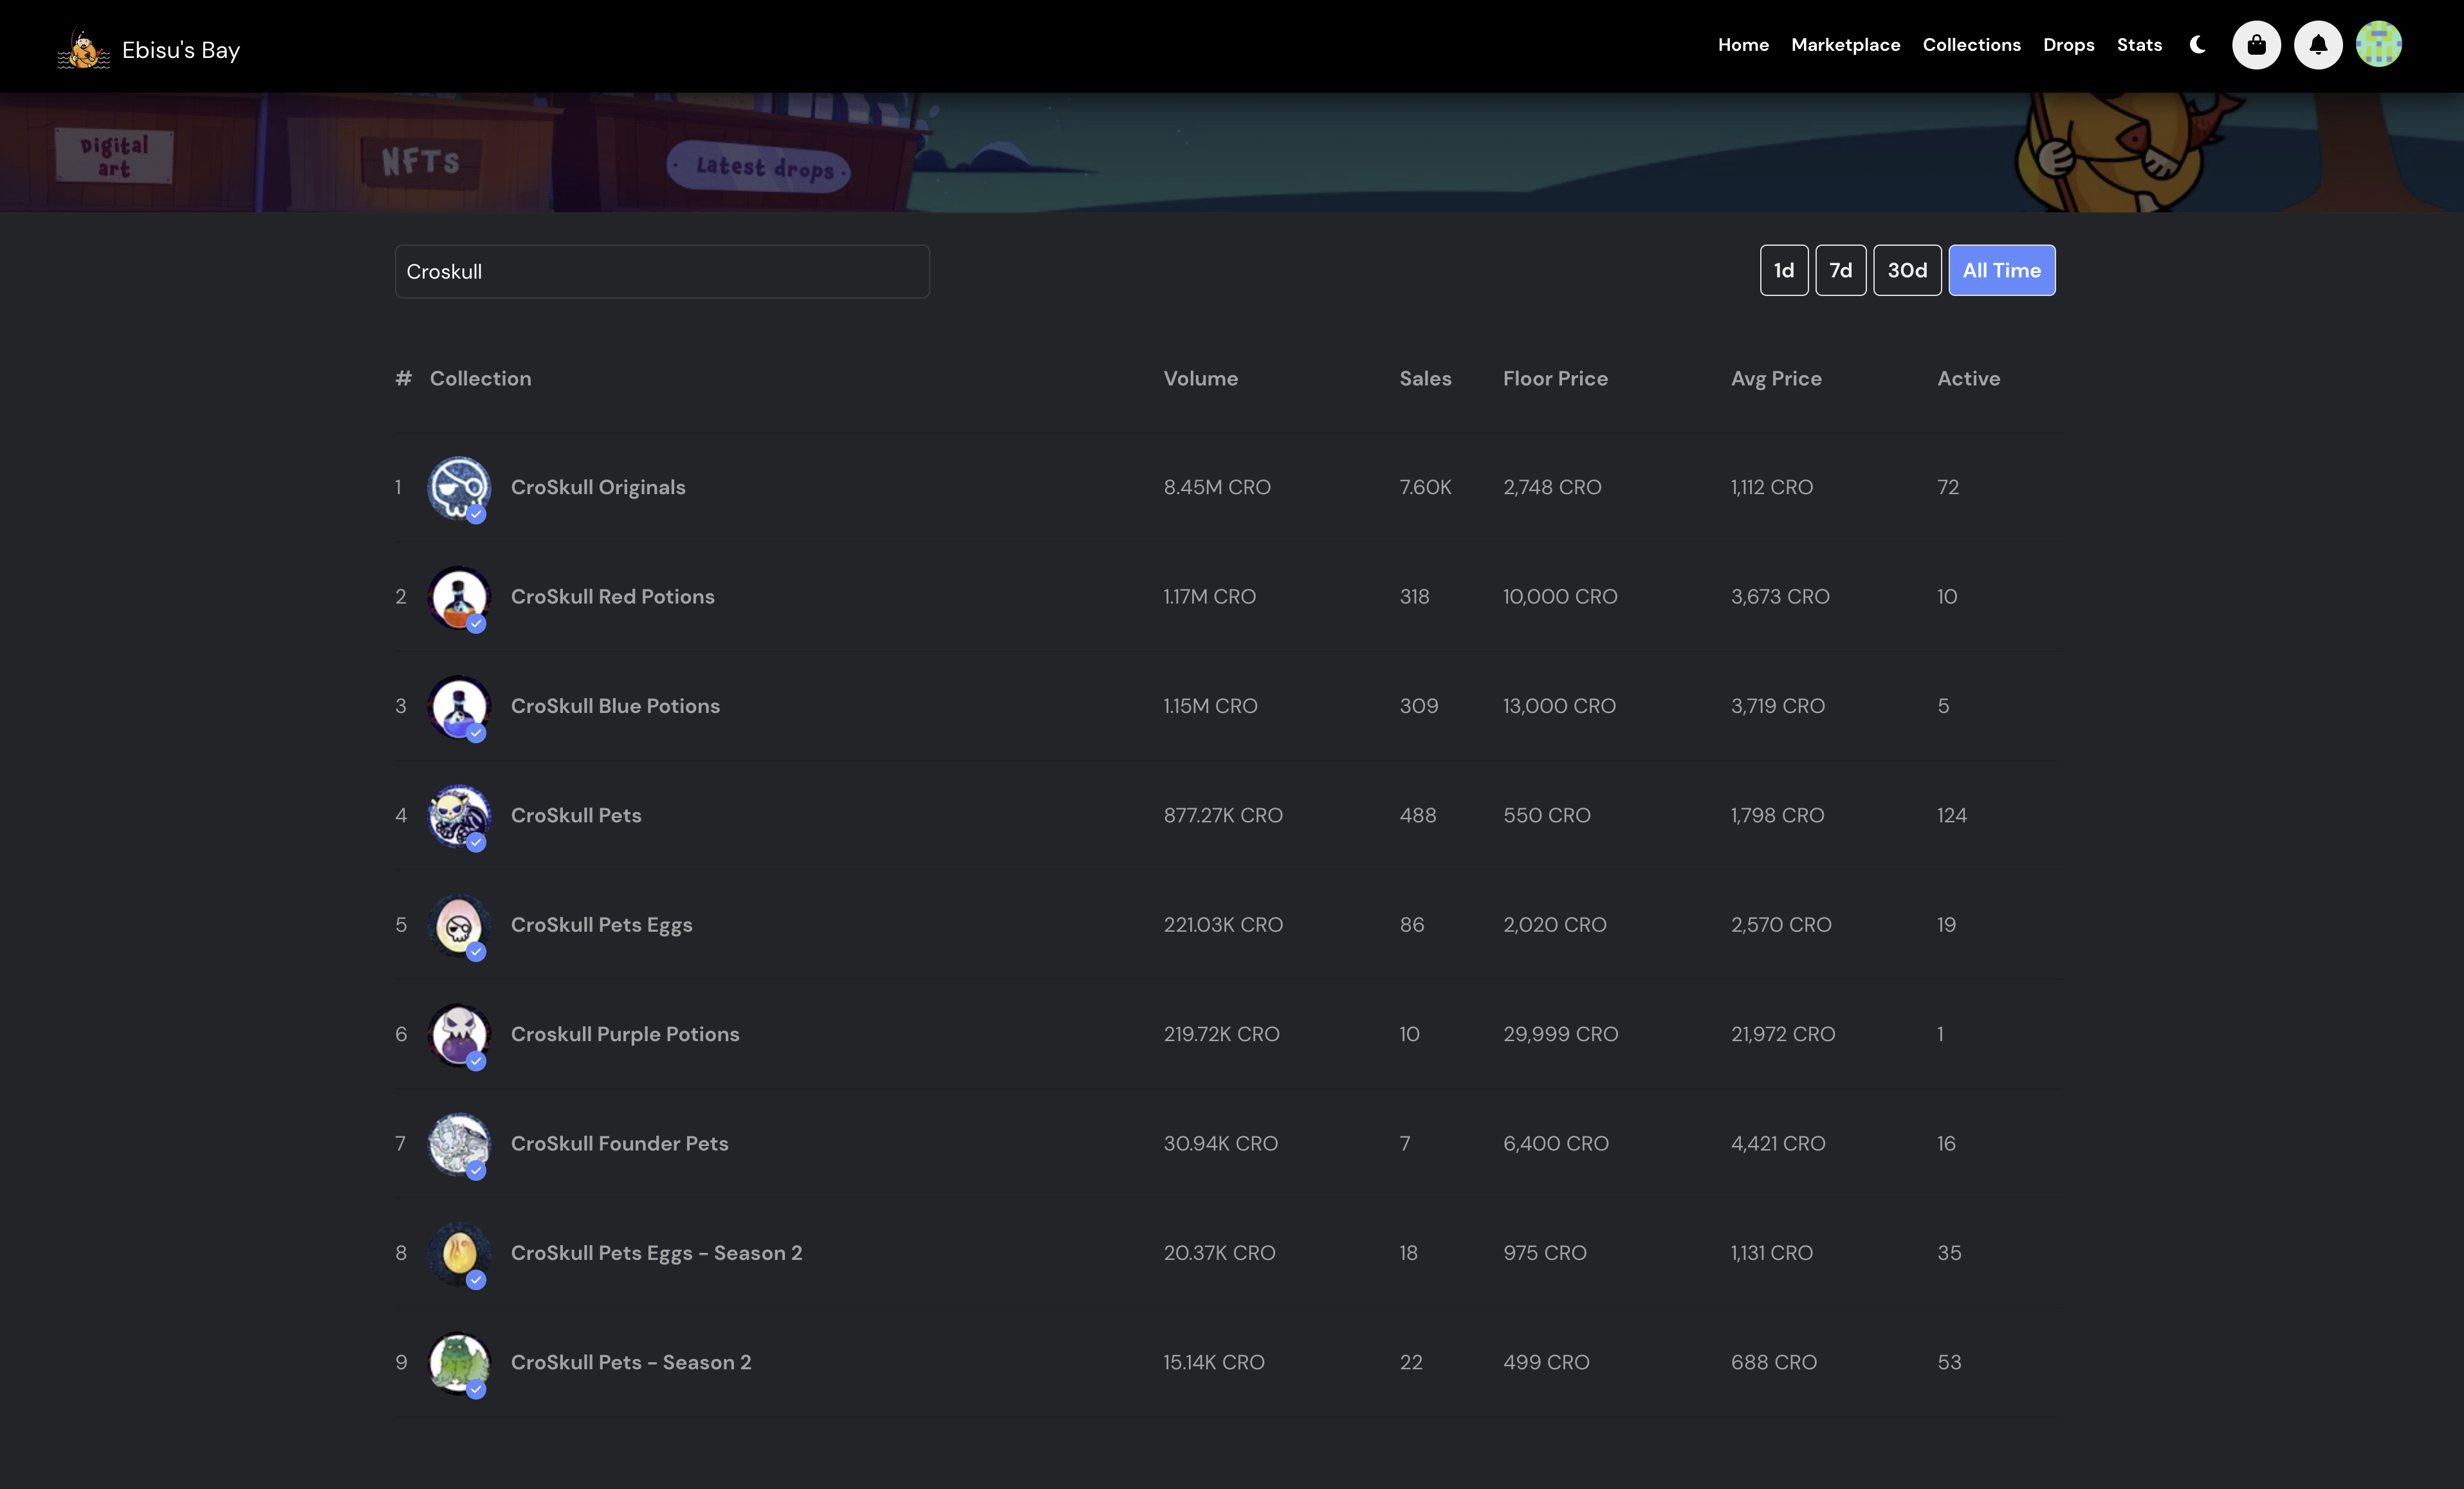Click the 13,000 CRO floor price
Image resolution: width=2464 pixels, height=1489 pixels.
1559,707
